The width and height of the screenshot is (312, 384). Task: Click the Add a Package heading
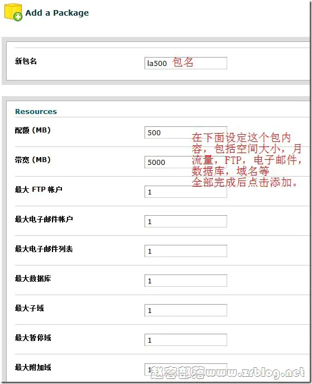coord(57,13)
